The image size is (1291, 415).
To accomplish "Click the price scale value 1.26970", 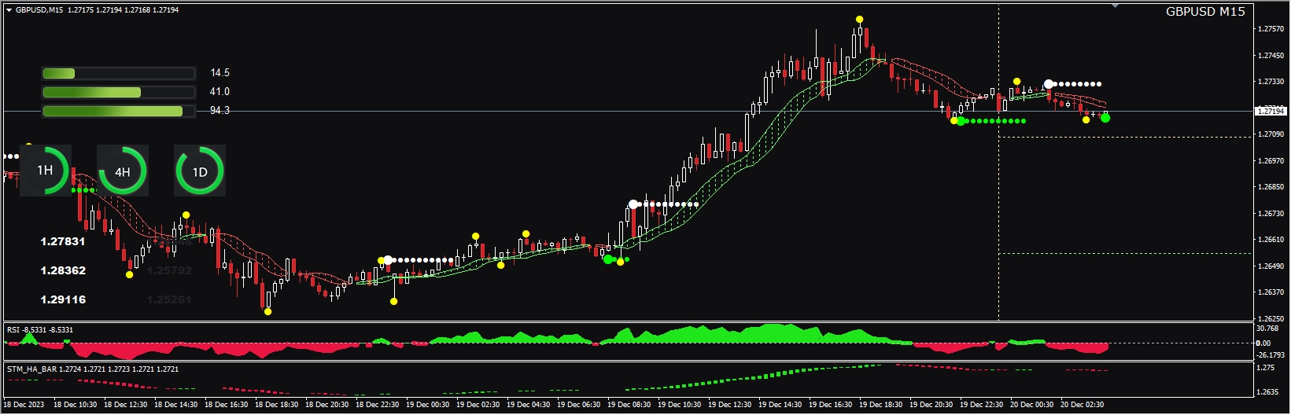I will click(1271, 161).
